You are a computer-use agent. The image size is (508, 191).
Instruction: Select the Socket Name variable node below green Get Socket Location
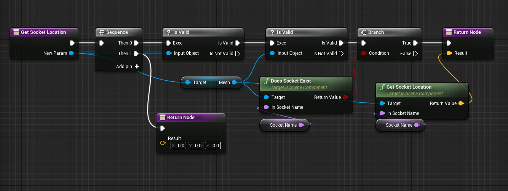coord(400,125)
